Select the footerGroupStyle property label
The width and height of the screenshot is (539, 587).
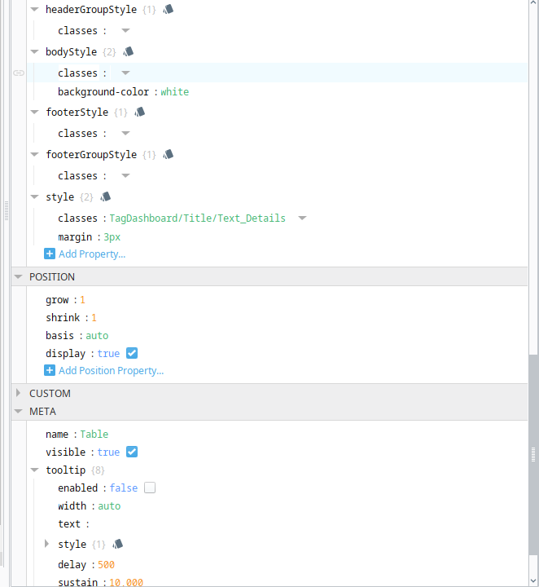coord(91,154)
